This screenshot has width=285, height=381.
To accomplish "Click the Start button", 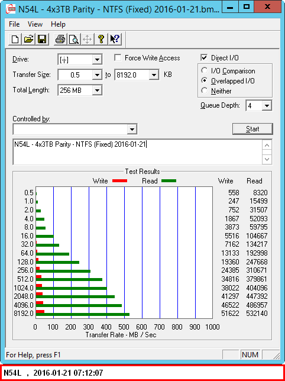I will coord(252,129).
